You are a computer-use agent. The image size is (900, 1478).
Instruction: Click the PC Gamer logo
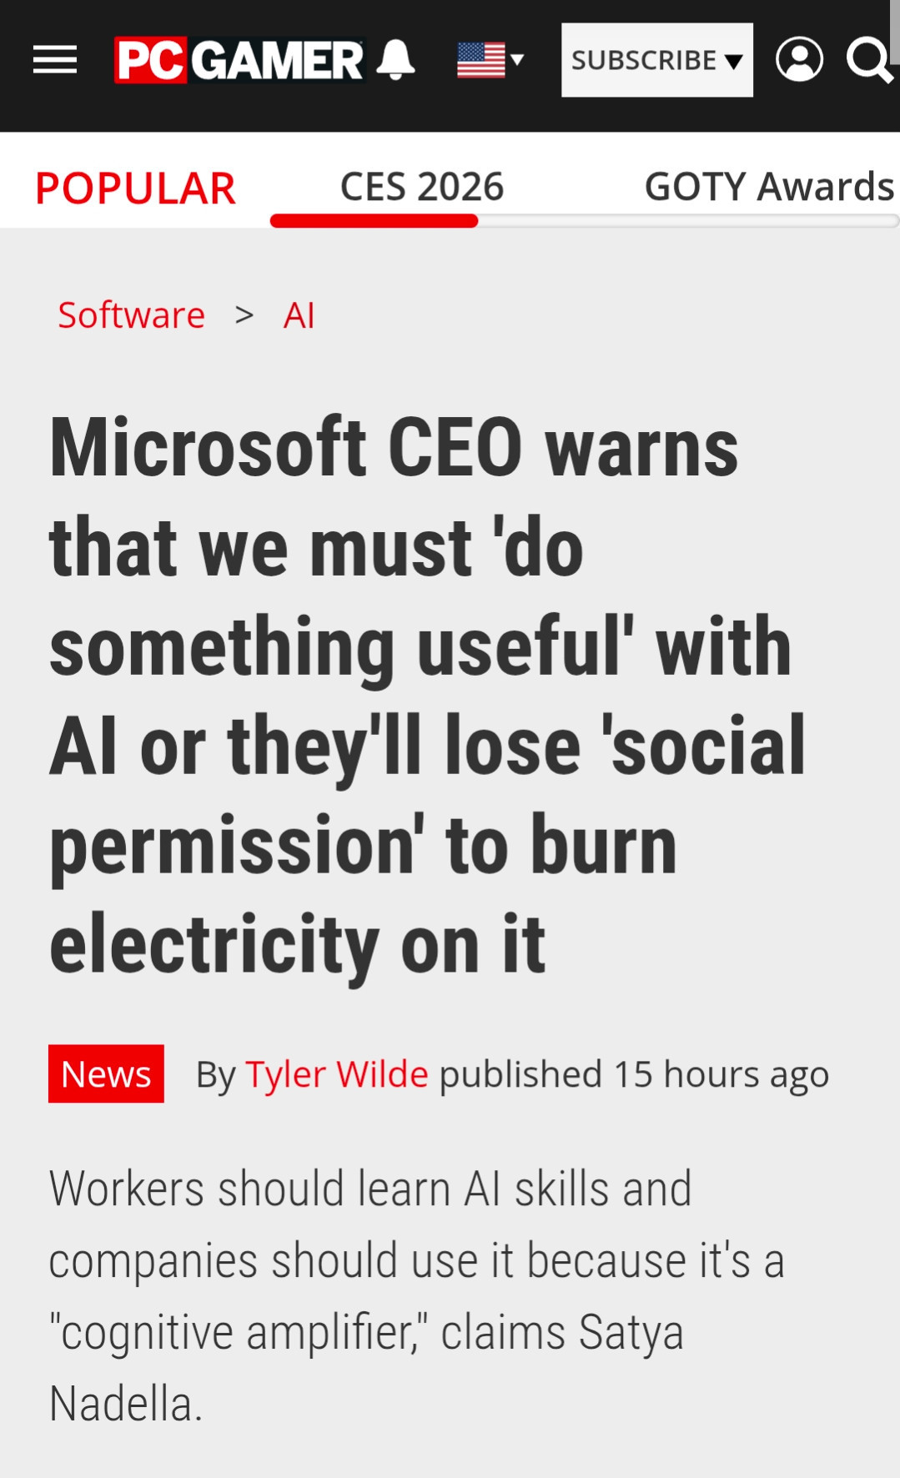[239, 60]
